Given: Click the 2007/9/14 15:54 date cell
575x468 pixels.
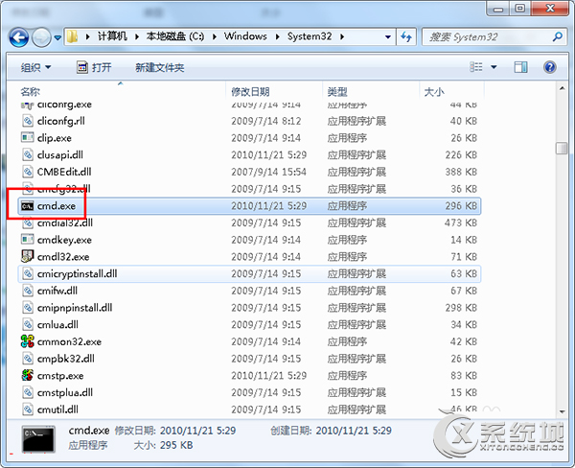Looking at the screenshot, I should pyautogui.click(x=268, y=172).
